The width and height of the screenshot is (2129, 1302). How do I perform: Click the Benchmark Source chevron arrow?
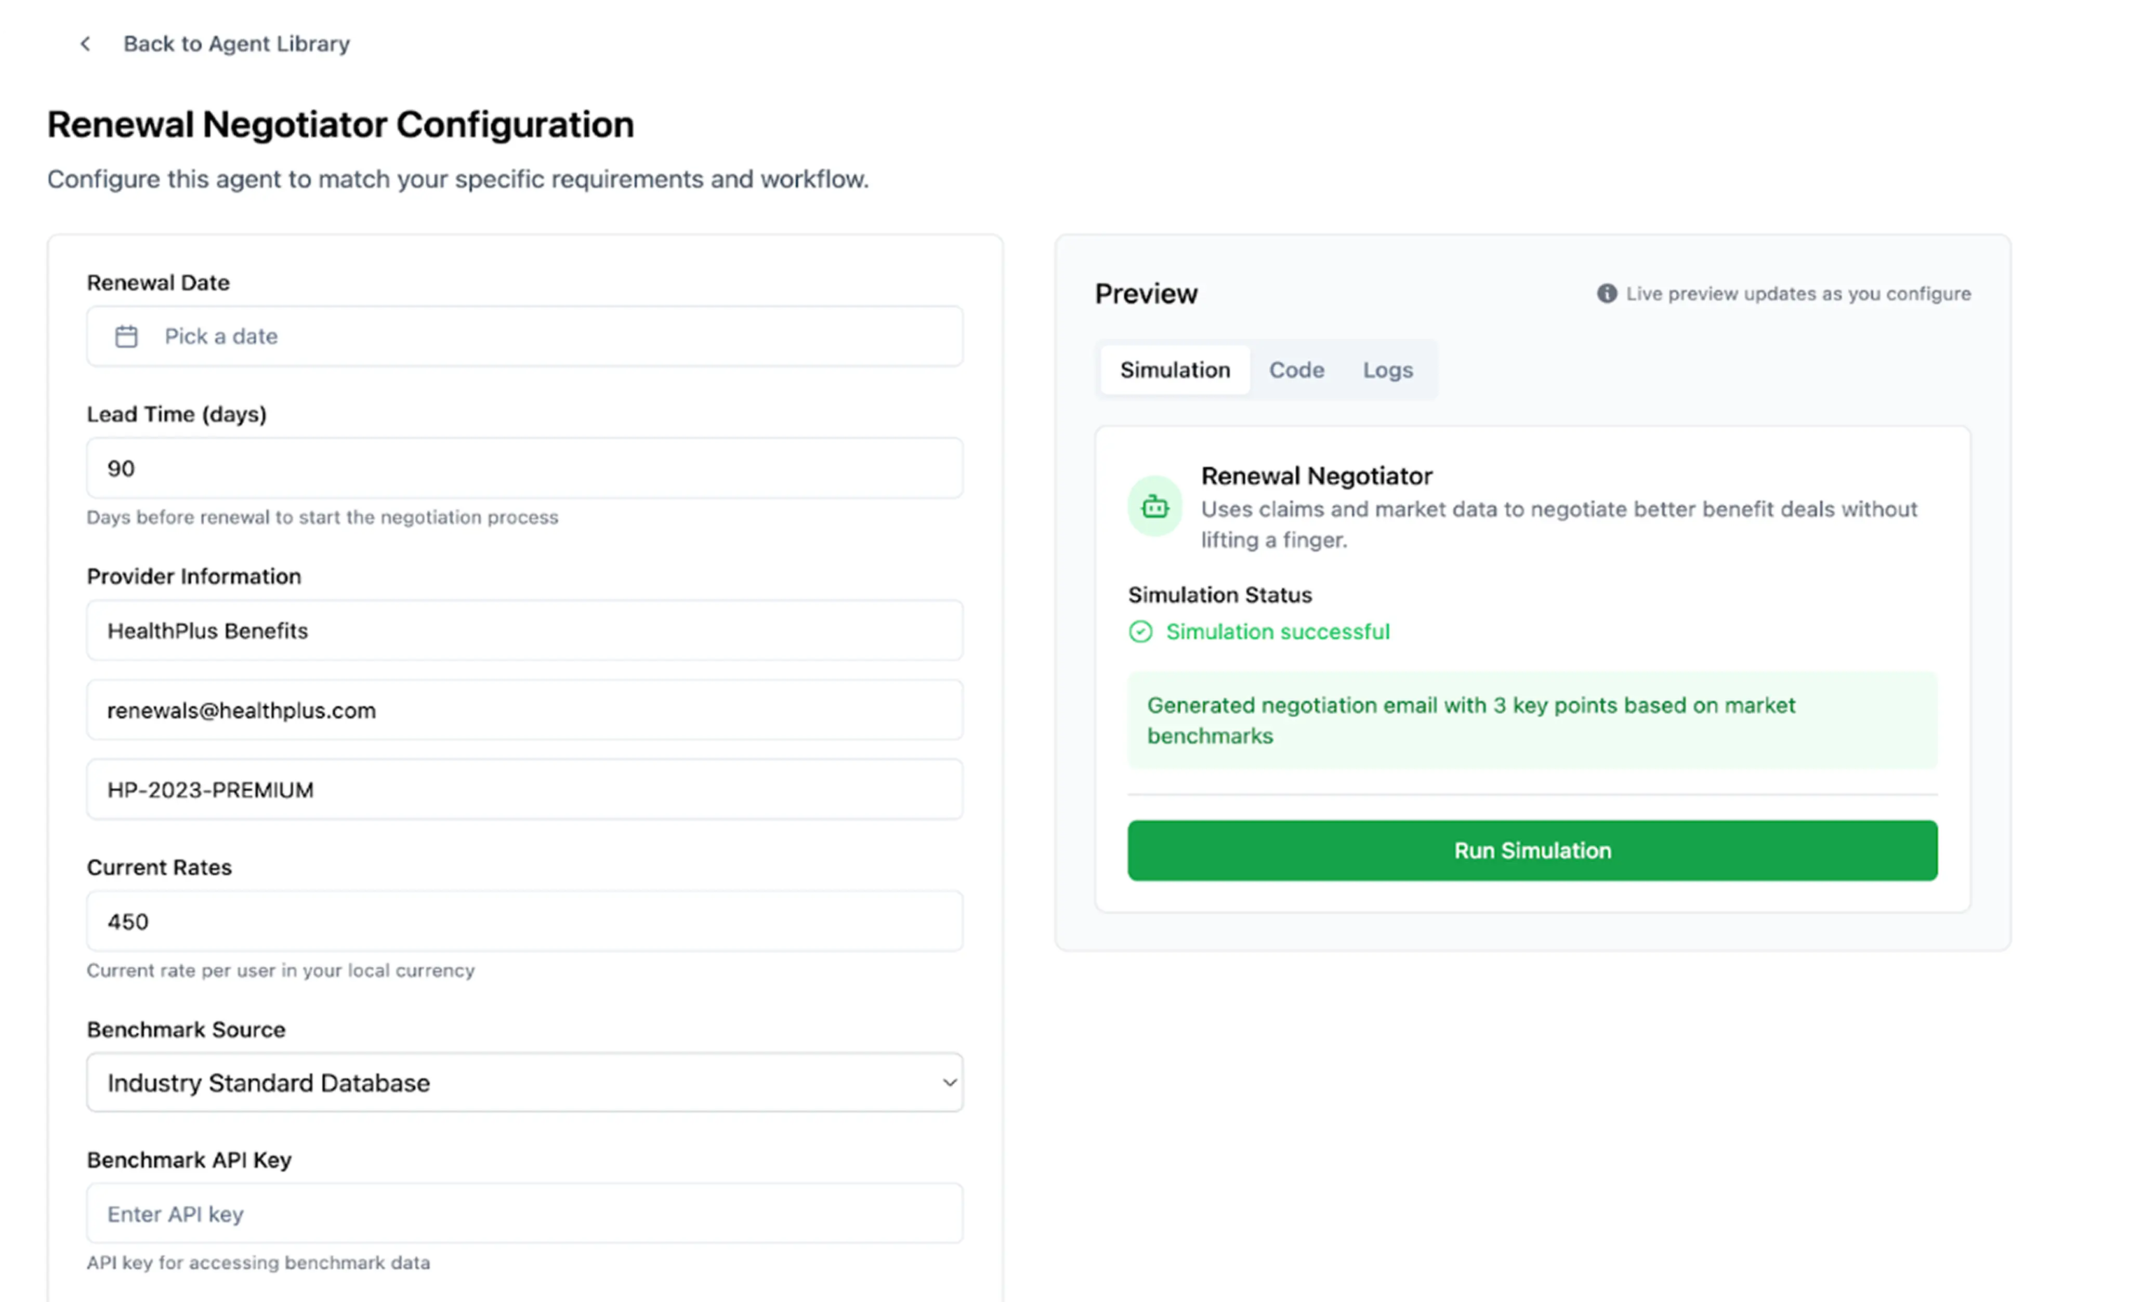click(x=949, y=1083)
